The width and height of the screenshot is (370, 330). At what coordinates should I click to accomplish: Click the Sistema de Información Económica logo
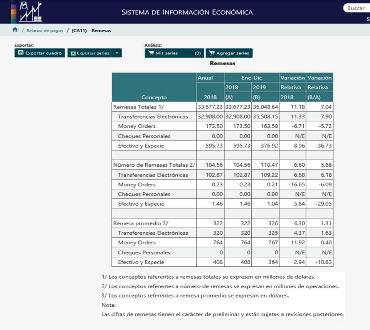click(26, 12)
